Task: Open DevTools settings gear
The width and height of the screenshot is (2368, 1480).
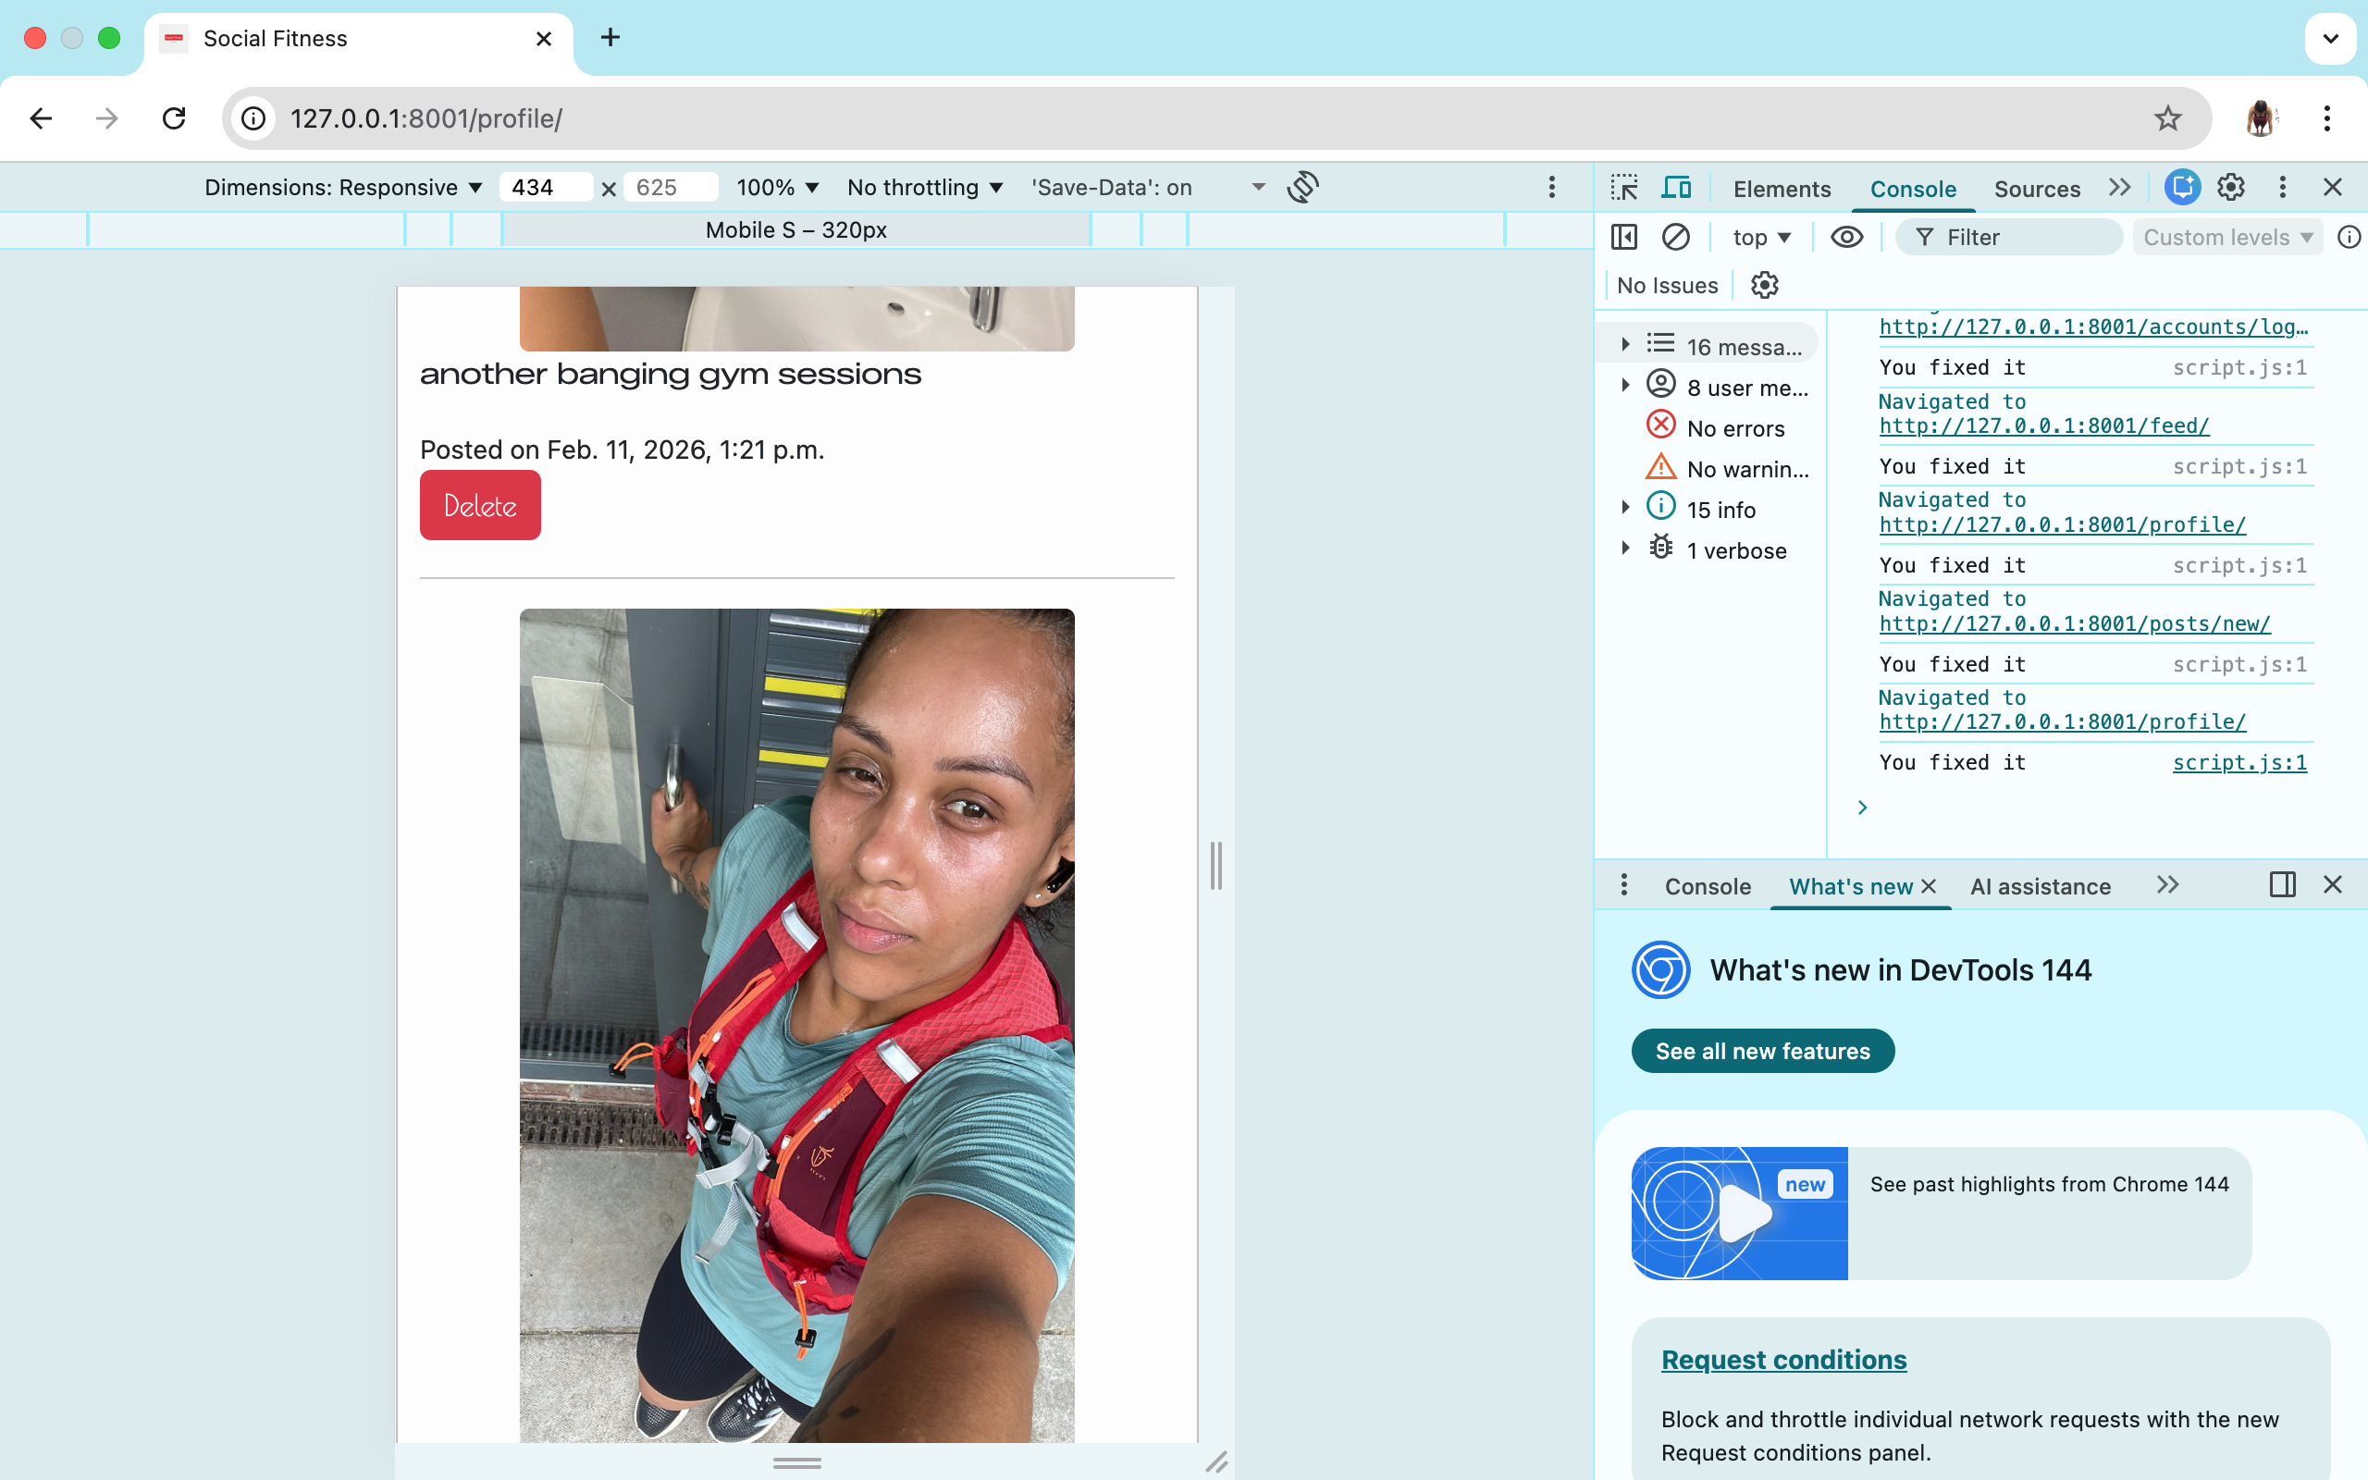Action: [x=2230, y=187]
